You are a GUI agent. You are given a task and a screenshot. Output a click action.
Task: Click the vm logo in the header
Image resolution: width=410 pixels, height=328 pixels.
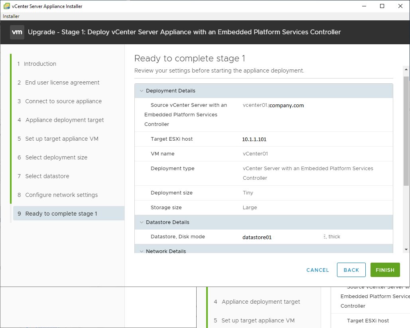tap(17, 32)
